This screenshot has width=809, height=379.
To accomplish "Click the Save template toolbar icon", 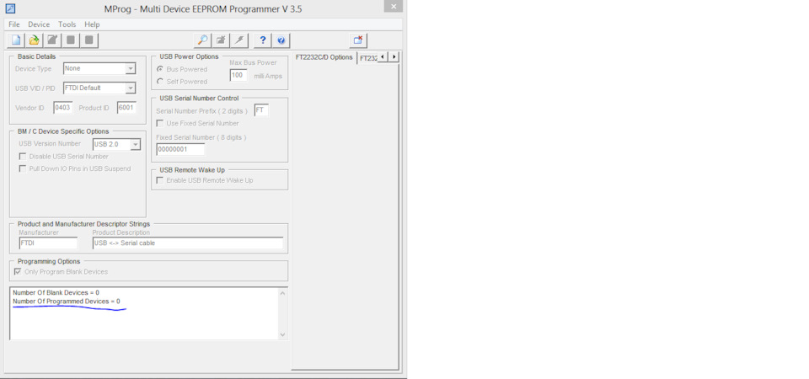I will coord(52,40).
